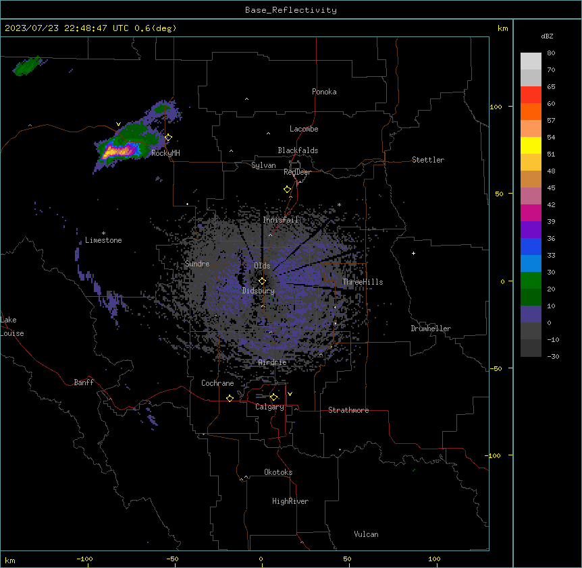Click the yellow diamond marker south of RedDeer

288,190
